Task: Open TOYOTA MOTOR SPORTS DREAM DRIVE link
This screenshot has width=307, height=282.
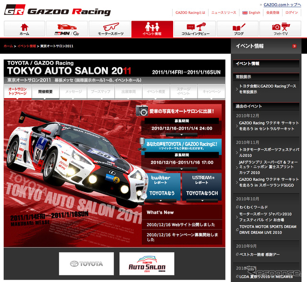Action: tap(268, 230)
